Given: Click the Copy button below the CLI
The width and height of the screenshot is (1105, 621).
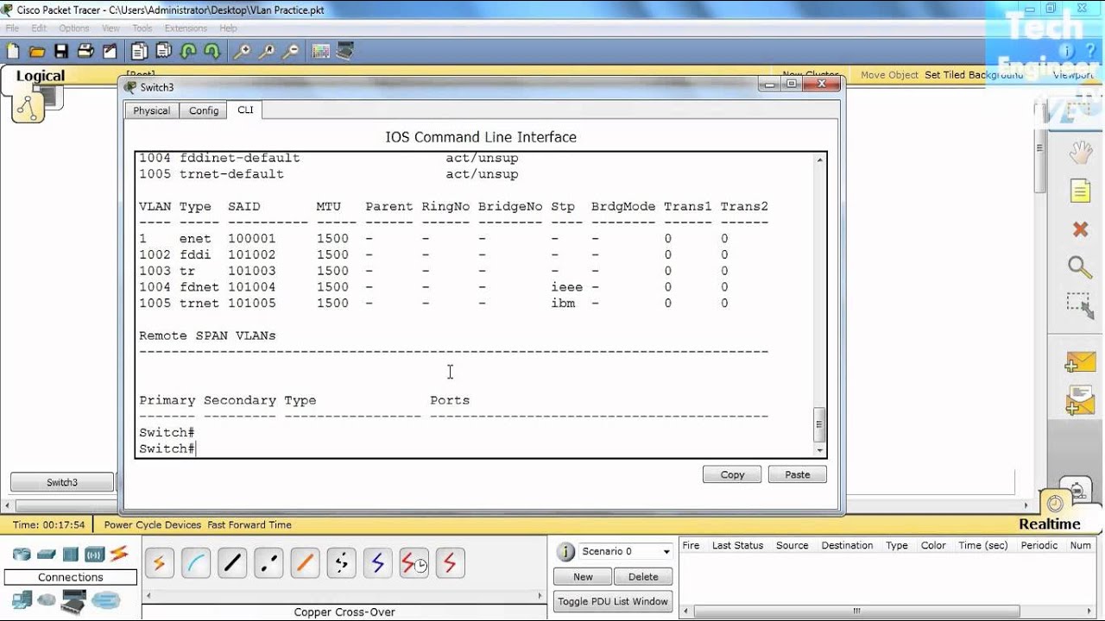Looking at the screenshot, I should [x=732, y=474].
